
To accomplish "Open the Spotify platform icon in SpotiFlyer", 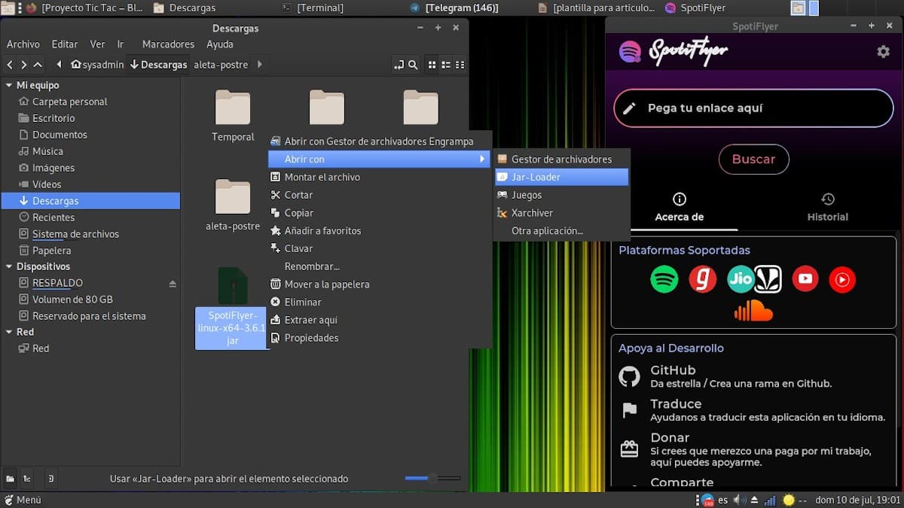I will click(x=664, y=279).
